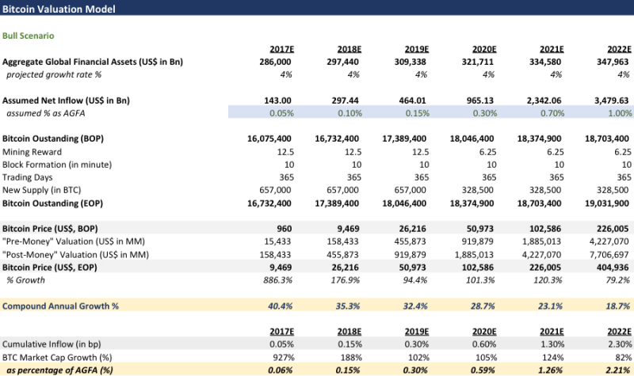Select the 23.1% cell

[550, 306]
